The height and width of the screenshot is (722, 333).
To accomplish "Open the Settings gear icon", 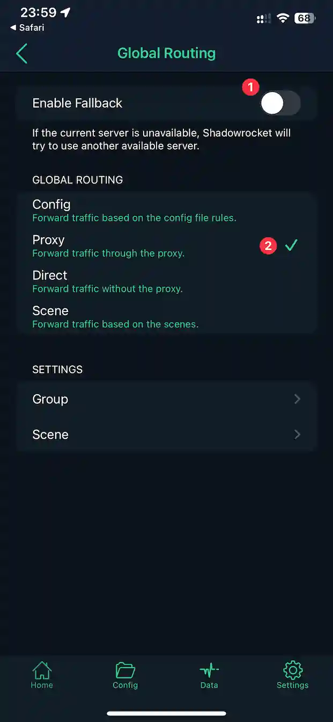I will [x=292, y=670].
